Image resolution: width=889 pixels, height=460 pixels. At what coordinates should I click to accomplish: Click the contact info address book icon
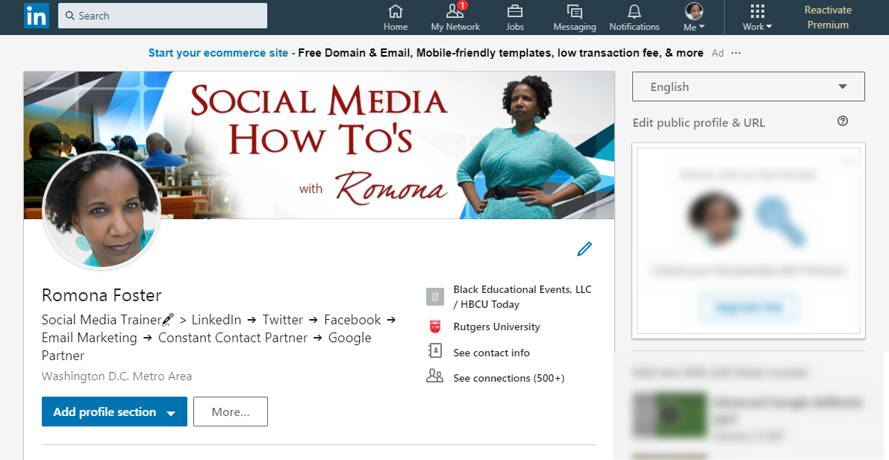tap(435, 351)
